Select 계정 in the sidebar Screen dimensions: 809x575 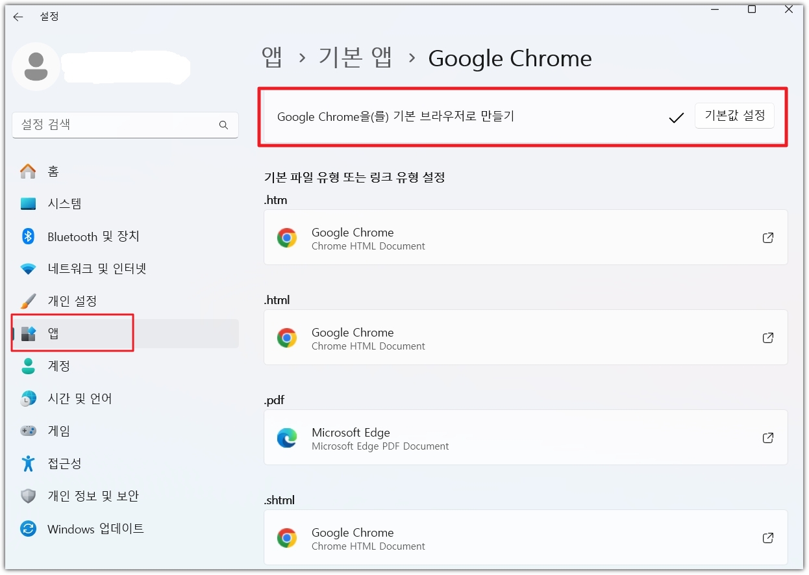tap(125, 366)
